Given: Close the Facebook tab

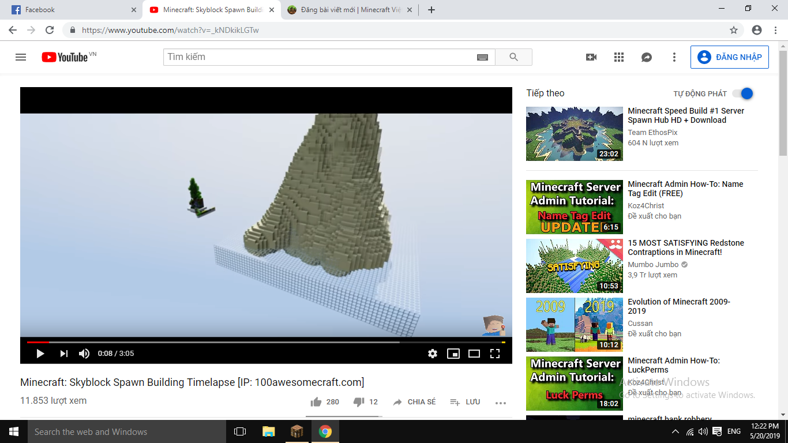Looking at the screenshot, I should (134, 10).
